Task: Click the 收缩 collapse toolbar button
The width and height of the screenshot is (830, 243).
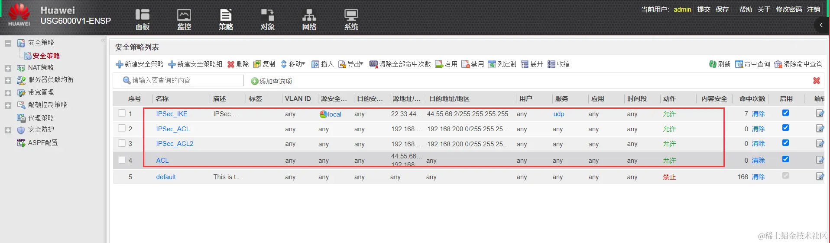Action: (x=558, y=64)
